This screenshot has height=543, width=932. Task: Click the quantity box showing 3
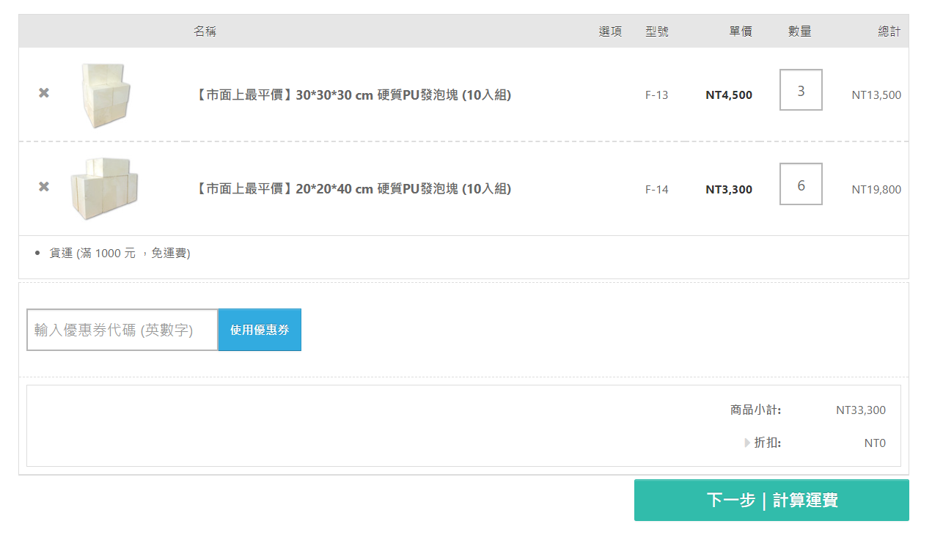coord(801,90)
